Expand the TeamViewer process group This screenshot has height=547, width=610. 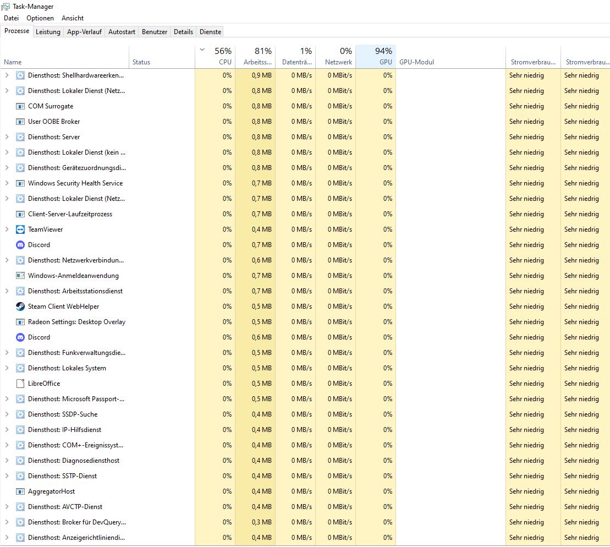[7, 229]
